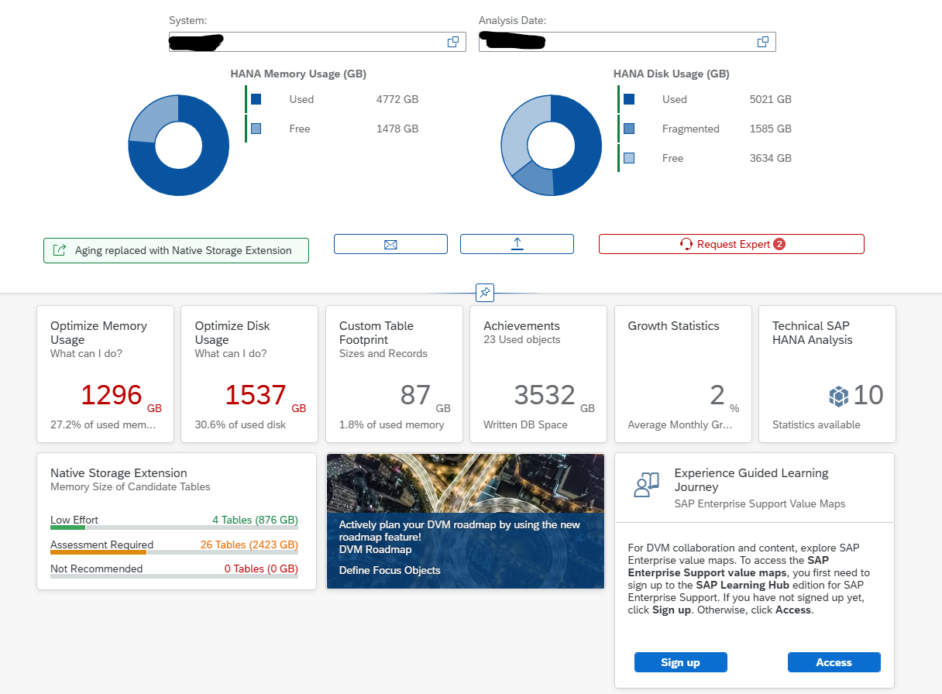Click the orange Assessment Required progress bar
Screen dimensions: 942x694
[98, 552]
